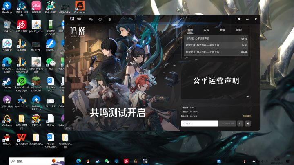Open the 《鸣潮》公平运营声明 news item
The width and height of the screenshot is (294, 165).
(x=216, y=39)
